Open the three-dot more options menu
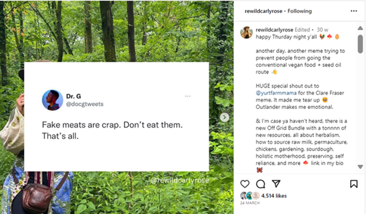Image resolution: width=366 pixels, height=214 pixels. pyautogui.click(x=354, y=11)
